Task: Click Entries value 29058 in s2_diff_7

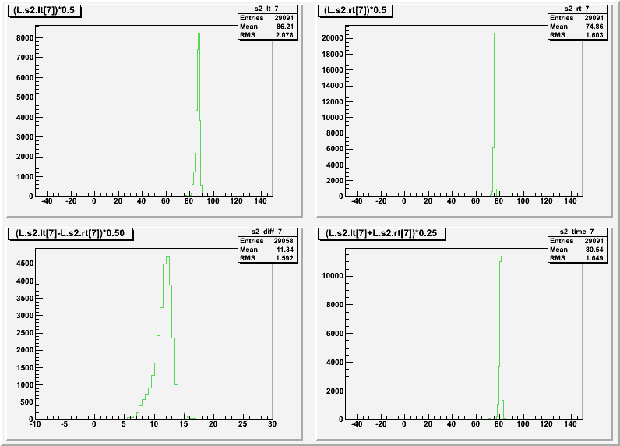Action: pyautogui.click(x=284, y=241)
